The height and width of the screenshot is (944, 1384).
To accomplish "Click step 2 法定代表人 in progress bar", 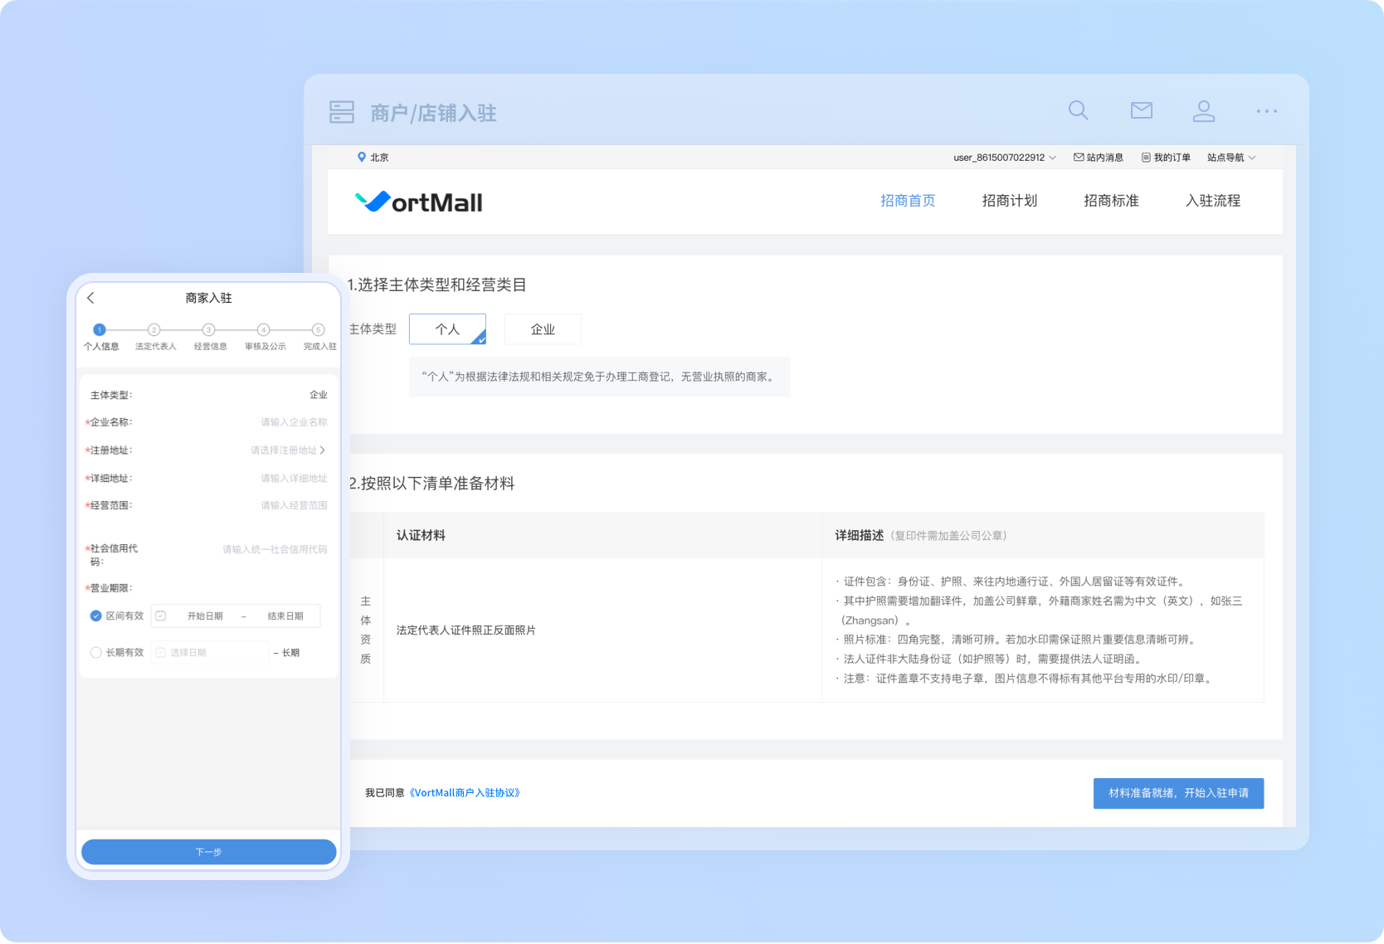I will click(x=154, y=330).
